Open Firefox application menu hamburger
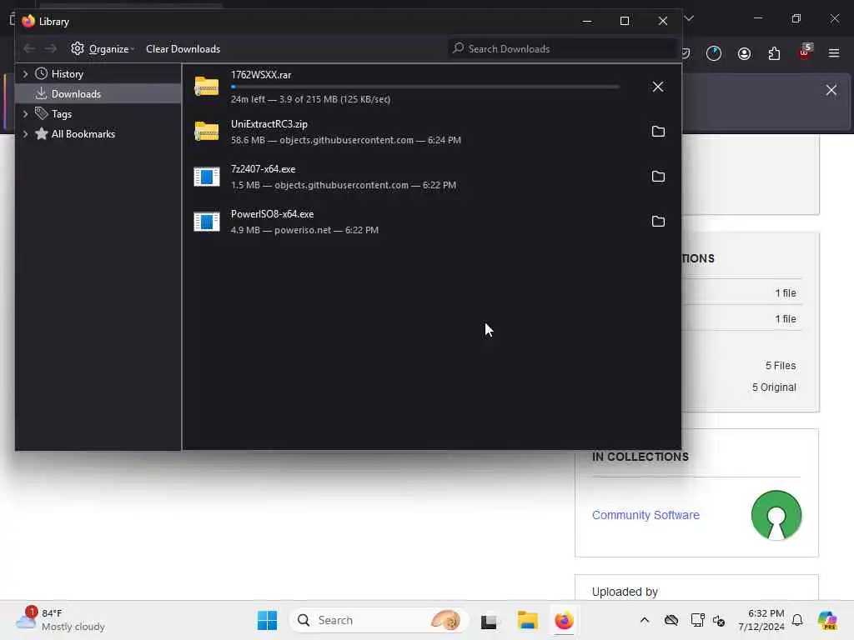Image resolution: width=854 pixels, height=640 pixels. (x=834, y=53)
